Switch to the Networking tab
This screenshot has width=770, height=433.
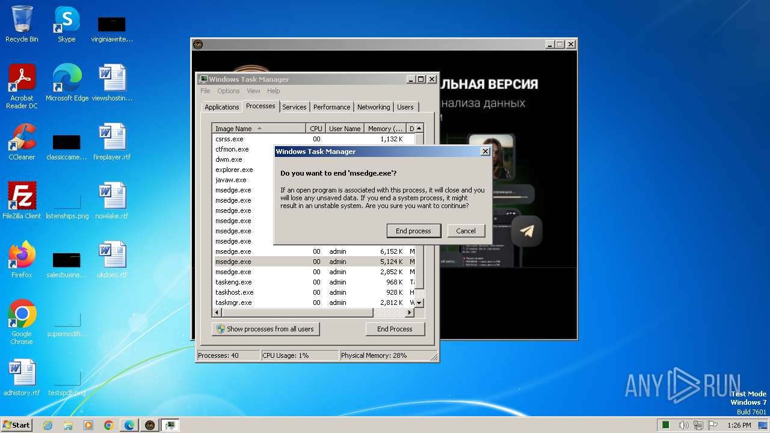click(x=374, y=107)
